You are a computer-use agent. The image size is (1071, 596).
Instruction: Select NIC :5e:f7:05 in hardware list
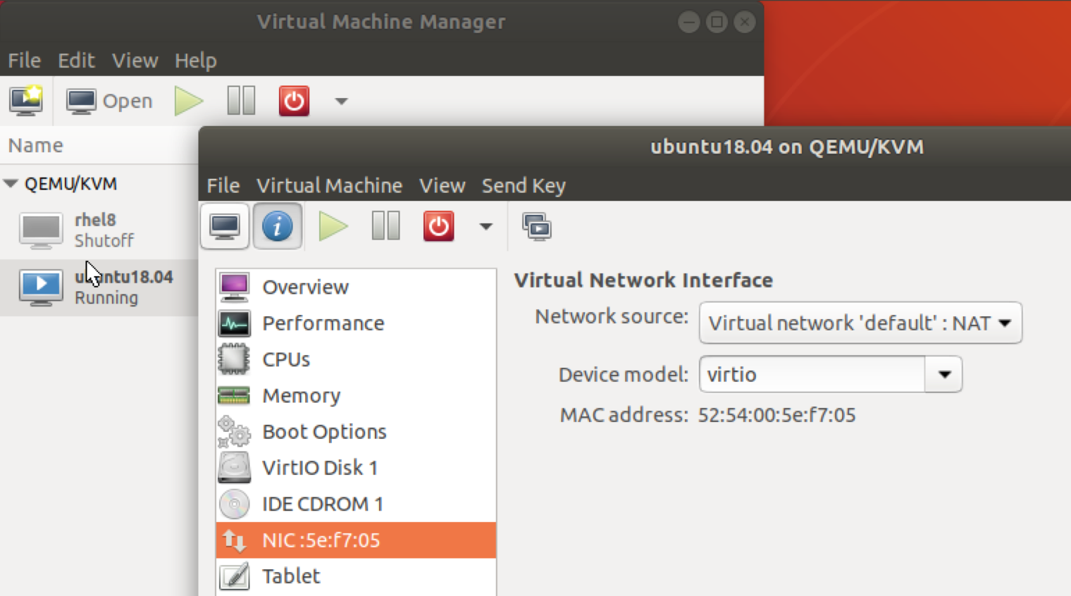coord(356,540)
